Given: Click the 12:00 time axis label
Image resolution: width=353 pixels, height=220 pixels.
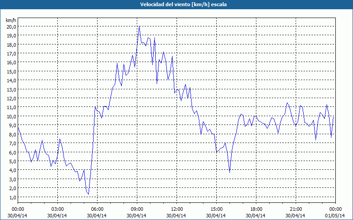Looking at the screenshot, I should 177,209.
